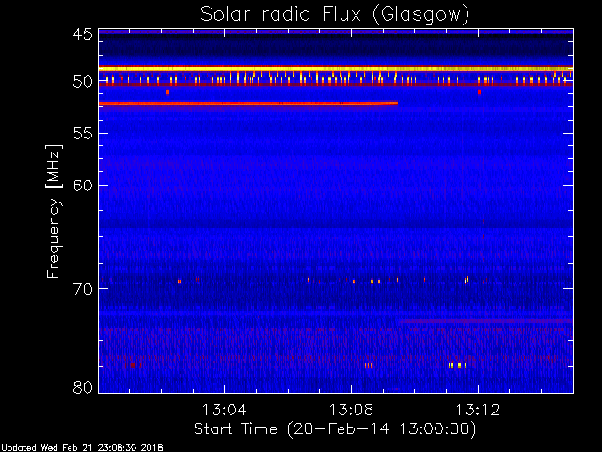Select the 60 frequency tick label
The width and height of the screenshot is (602, 452).
pyautogui.click(x=83, y=186)
